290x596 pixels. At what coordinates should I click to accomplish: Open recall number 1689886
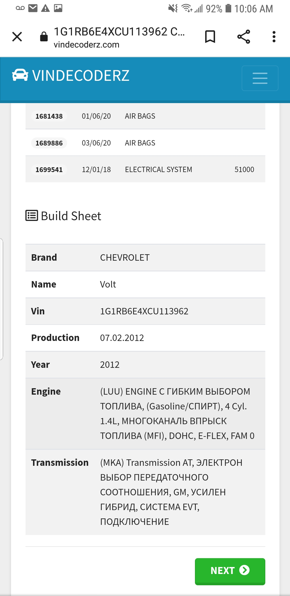[x=49, y=143]
